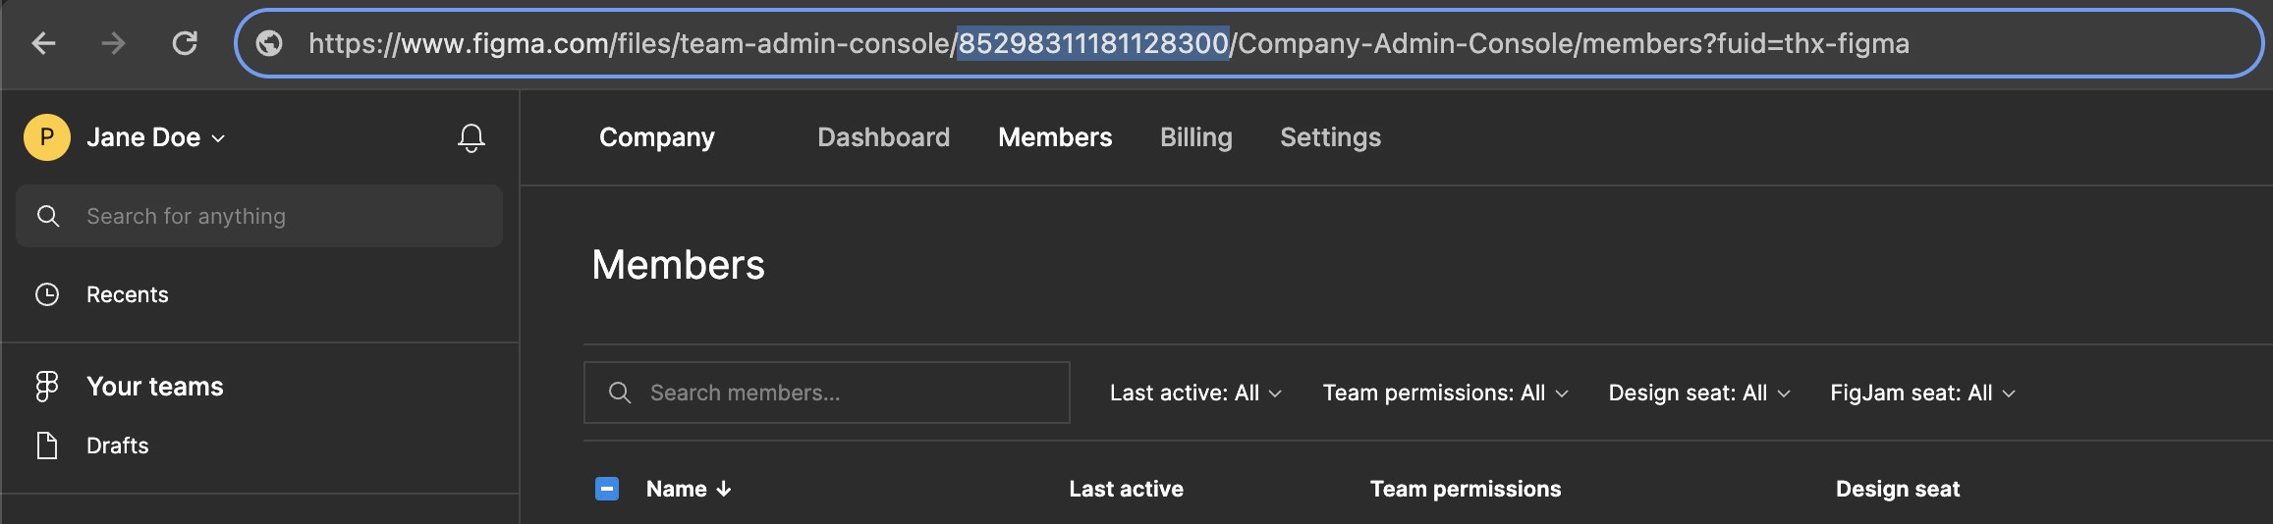Click the Company team name
The image size is (2273, 524).
pyautogui.click(x=657, y=137)
